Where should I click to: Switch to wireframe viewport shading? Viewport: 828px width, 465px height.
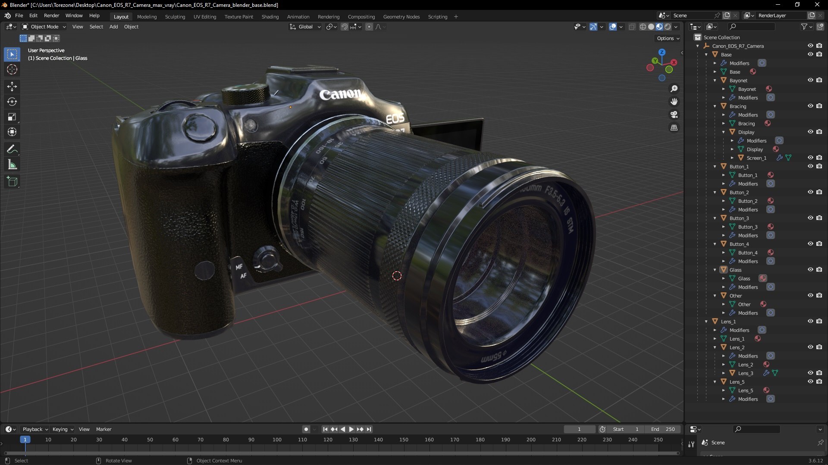click(643, 27)
